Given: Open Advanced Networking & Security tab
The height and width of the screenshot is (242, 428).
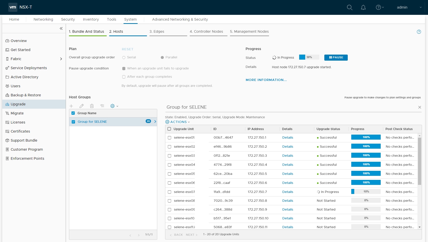Looking at the screenshot, I should tap(180, 19).
